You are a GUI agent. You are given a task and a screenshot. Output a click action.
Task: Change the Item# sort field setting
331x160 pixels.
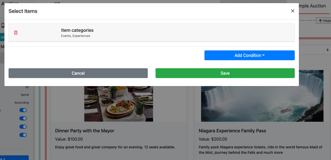25,95
